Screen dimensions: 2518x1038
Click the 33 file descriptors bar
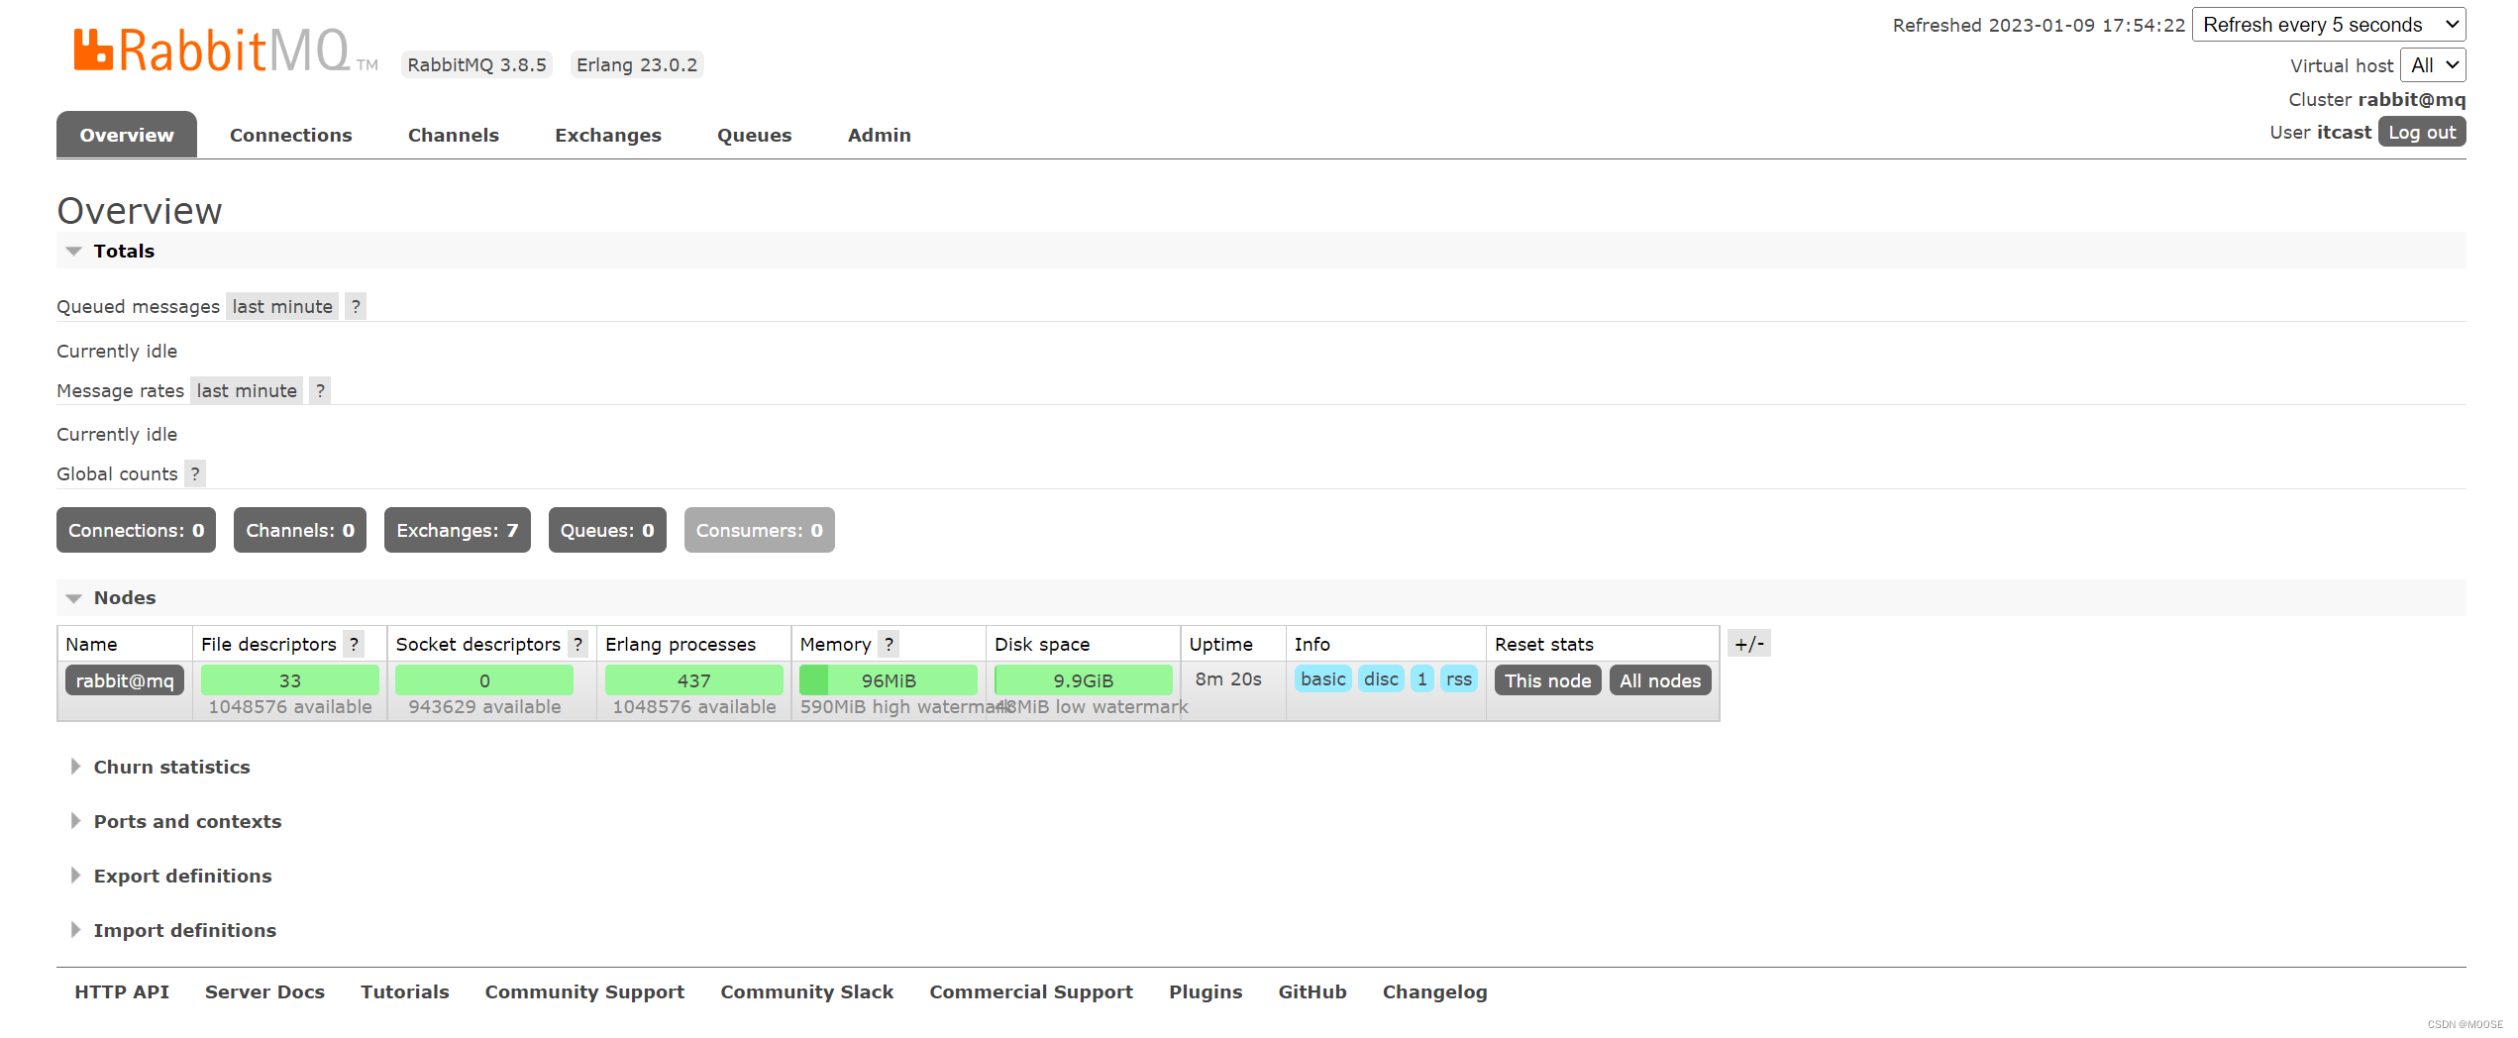point(290,680)
